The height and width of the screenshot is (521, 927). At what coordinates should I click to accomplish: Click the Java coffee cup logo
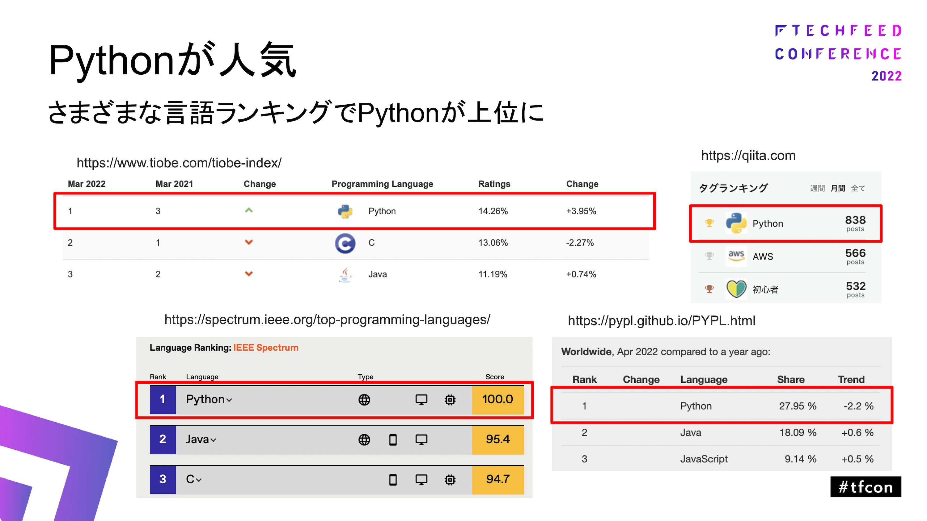345,275
